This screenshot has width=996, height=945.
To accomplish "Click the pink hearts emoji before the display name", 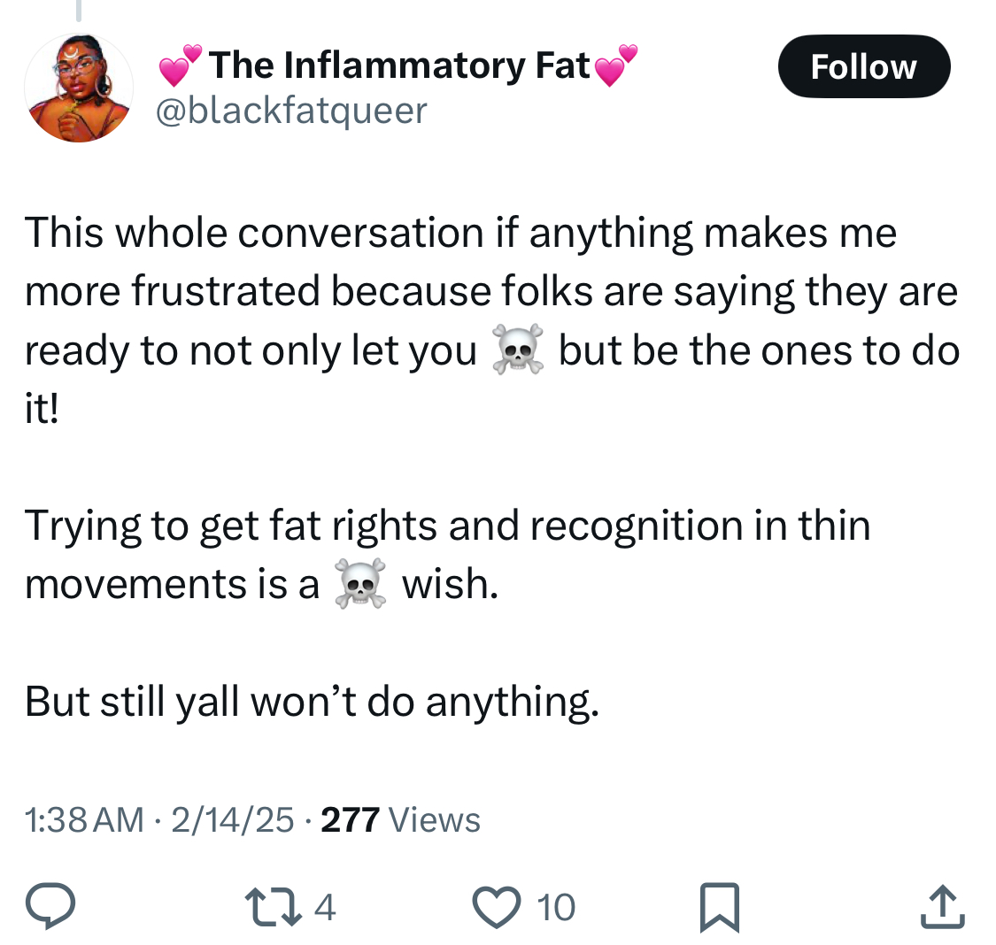I will 181,65.
